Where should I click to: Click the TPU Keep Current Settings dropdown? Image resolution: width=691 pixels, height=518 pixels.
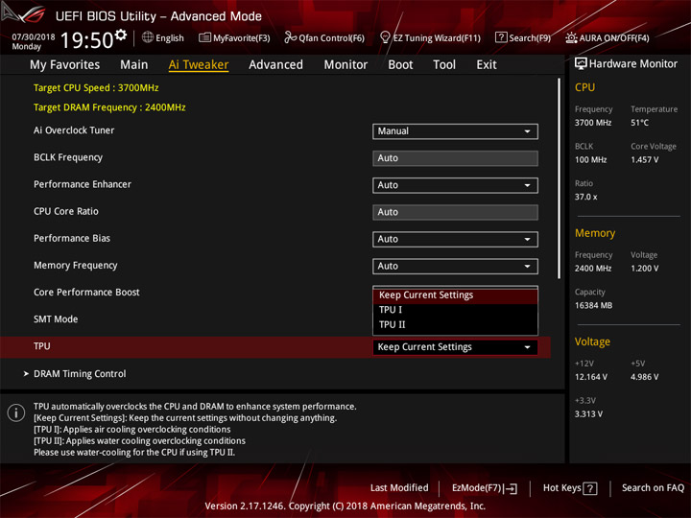click(455, 347)
